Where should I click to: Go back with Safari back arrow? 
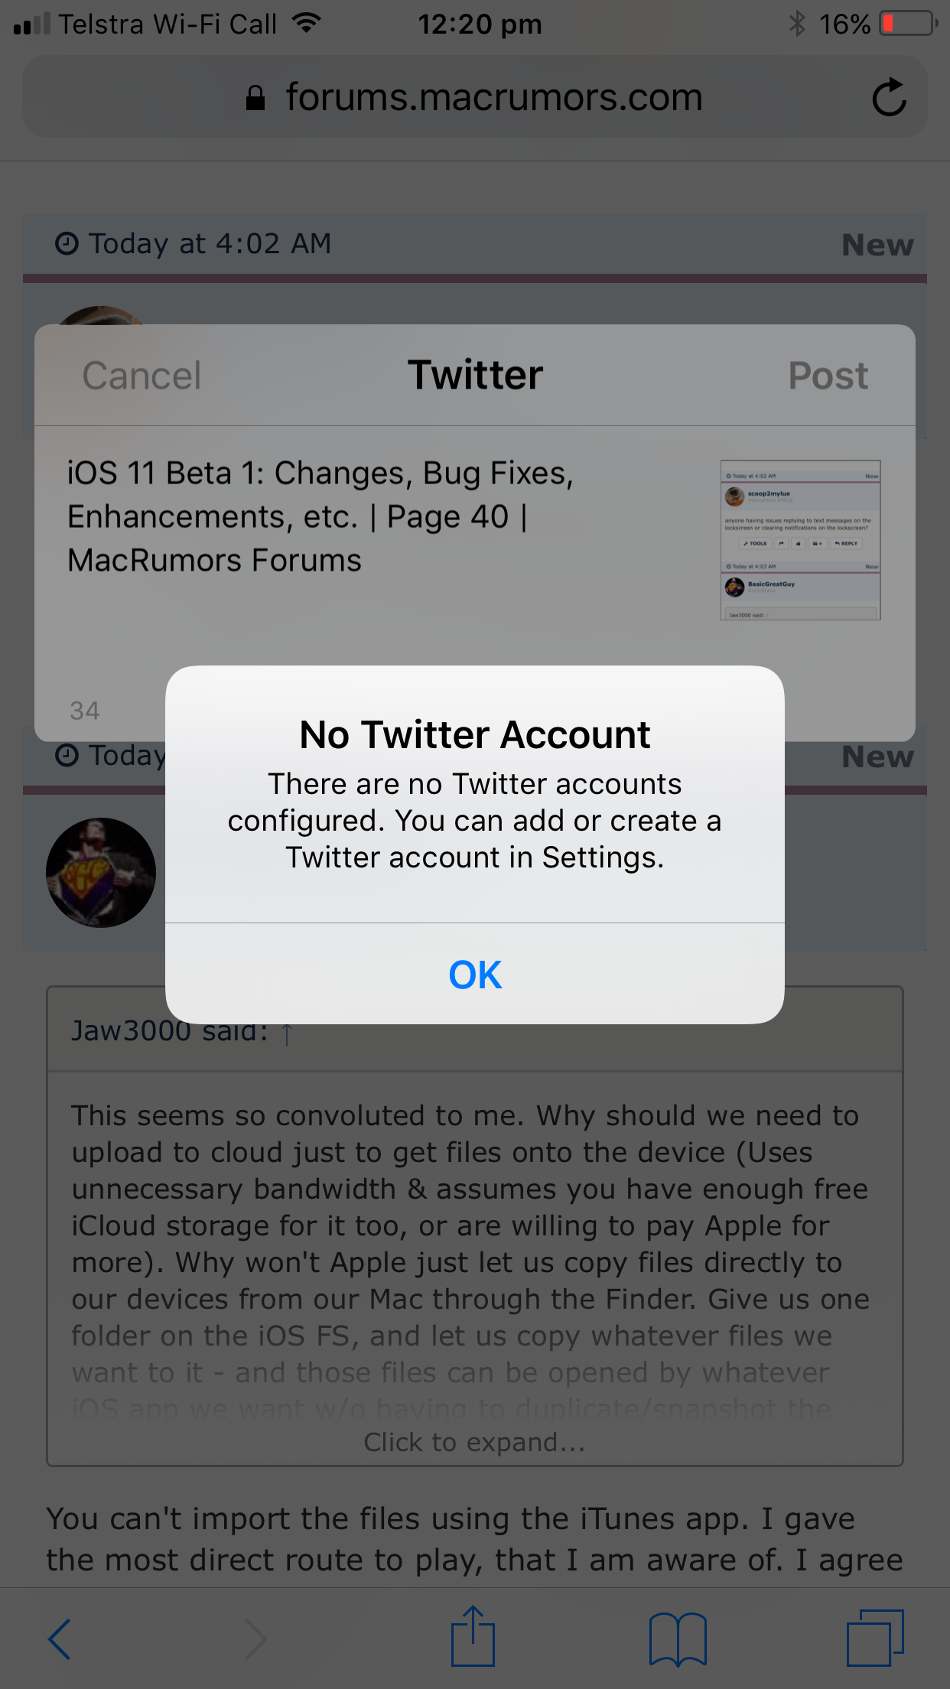60,1639
